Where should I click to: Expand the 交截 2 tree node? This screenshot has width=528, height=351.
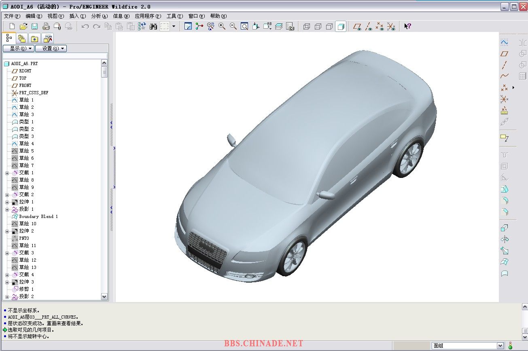point(7,195)
